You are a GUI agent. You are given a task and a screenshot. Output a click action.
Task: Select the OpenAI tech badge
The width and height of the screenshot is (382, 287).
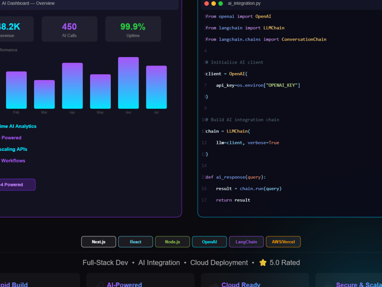(x=209, y=241)
